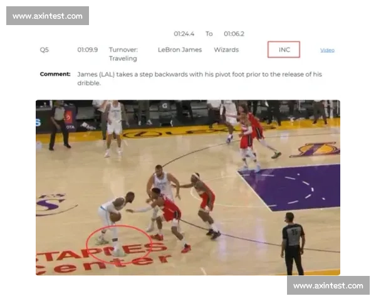Click the Lakers logo on the court floor

click(321, 149)
